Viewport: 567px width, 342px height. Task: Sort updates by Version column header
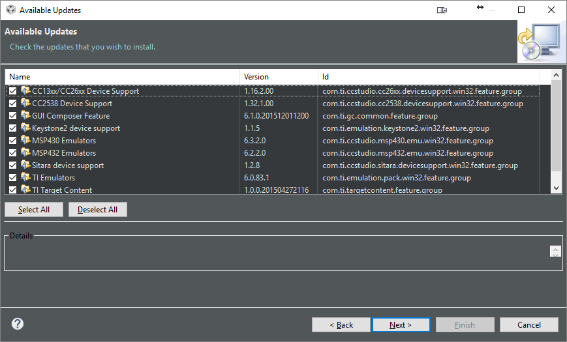point(279,77)
